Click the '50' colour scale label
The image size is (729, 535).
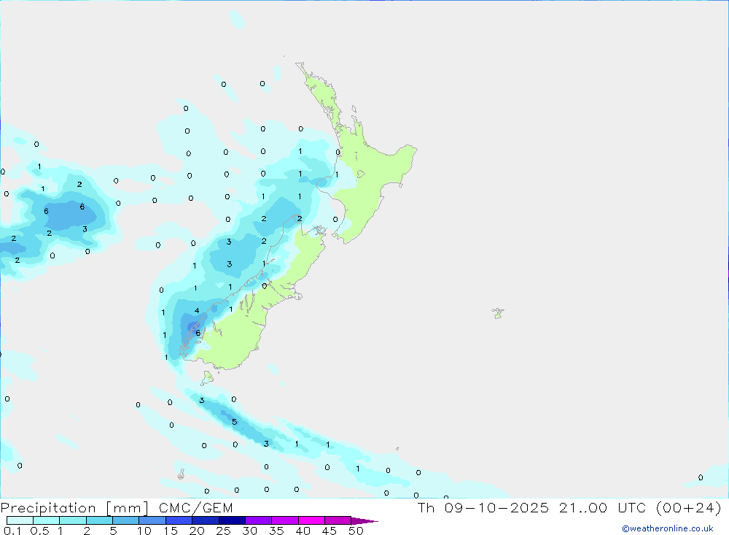coord(356,531)
